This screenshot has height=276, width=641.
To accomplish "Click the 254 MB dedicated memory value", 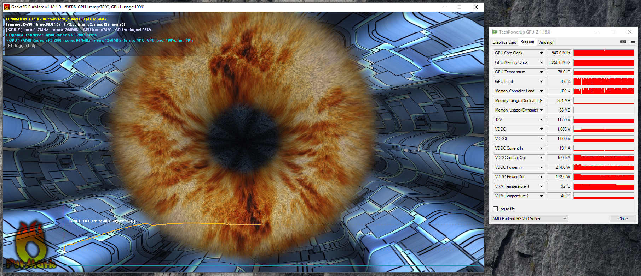I will pos(559,101).
